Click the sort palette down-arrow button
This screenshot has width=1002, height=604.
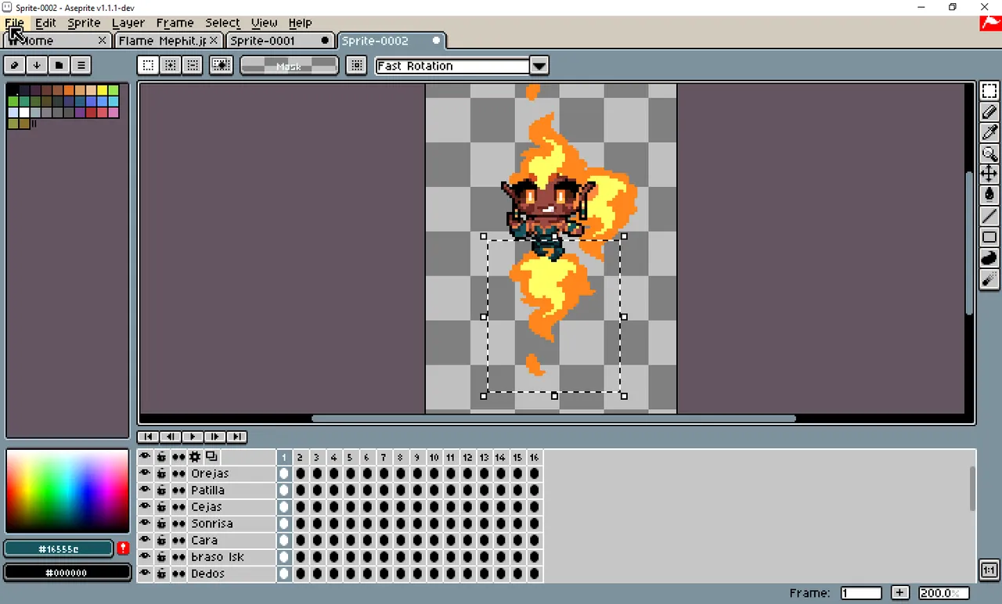37,65
